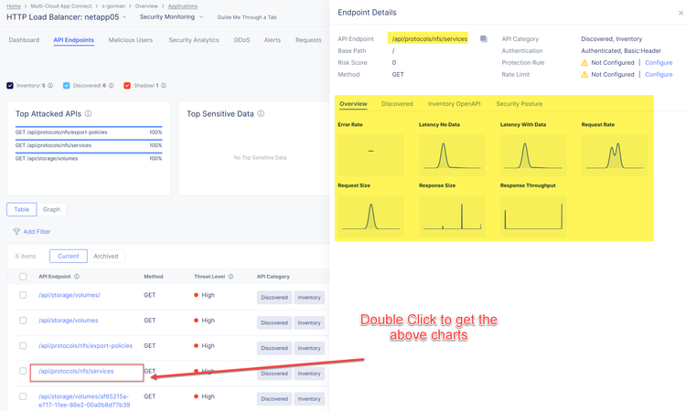Click info icon next to Top Attacked APIs

tap(88, 113)
